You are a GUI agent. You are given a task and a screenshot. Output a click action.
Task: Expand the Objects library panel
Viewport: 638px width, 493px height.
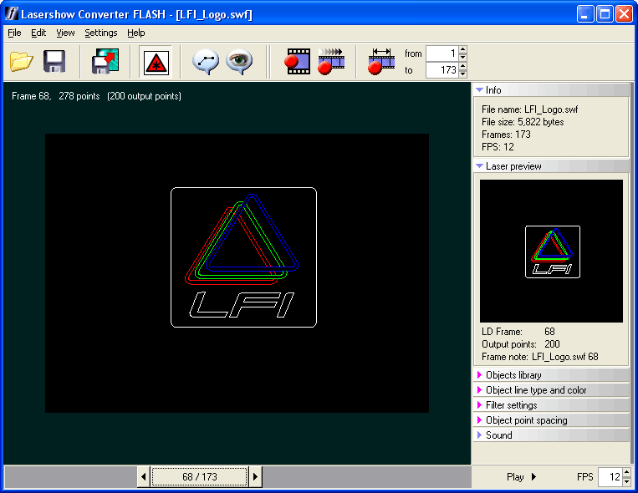(x=551, y=375)
